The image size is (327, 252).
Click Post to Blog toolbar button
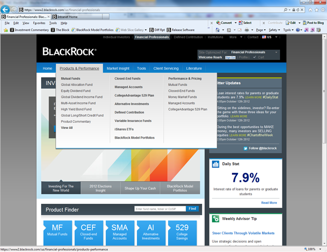[x=313, y=23]
